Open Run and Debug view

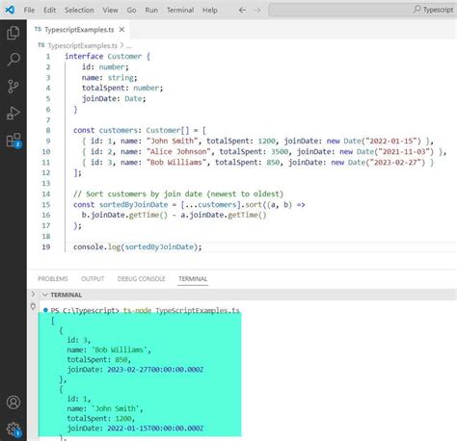pos(13,113)
